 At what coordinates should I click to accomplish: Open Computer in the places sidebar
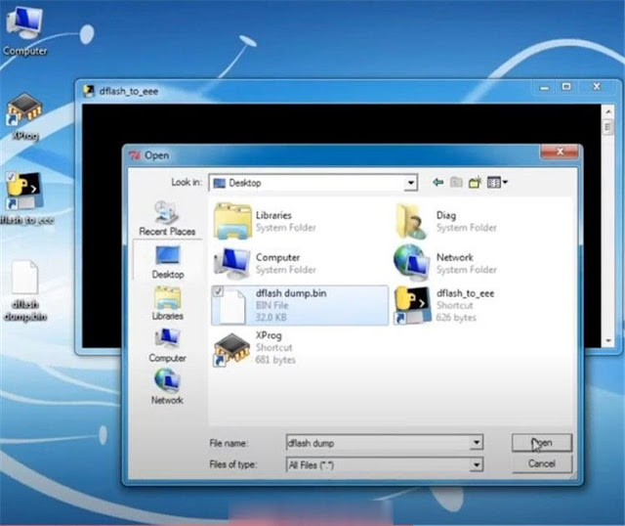tap(167, 345)
